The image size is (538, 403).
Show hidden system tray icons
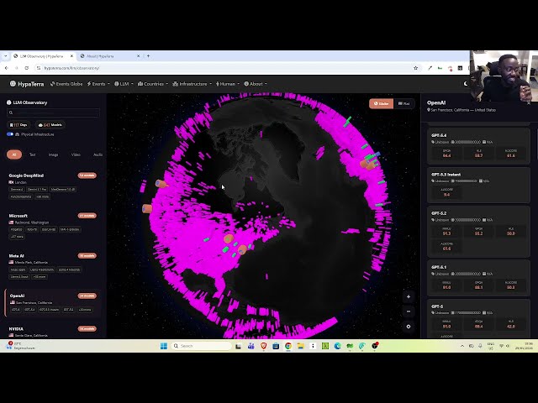[x=462, y=346]
